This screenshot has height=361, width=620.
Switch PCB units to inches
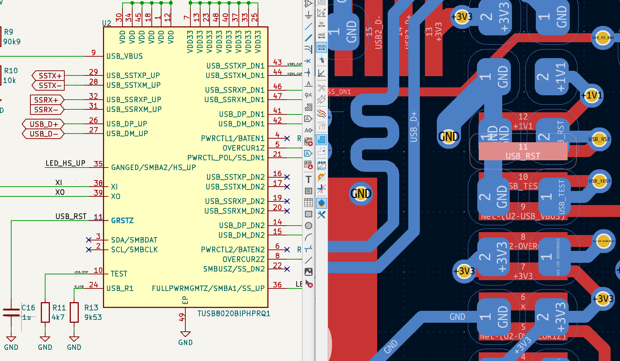pos(321,24)
